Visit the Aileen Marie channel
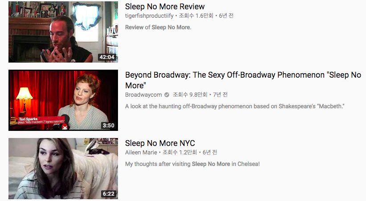This screenshot has height=201, width=366. point(141,152)
